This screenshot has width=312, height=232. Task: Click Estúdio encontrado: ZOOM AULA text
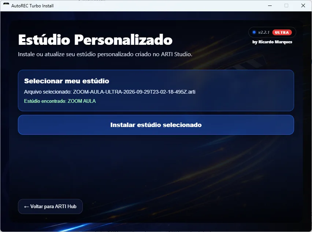[60, 101]
